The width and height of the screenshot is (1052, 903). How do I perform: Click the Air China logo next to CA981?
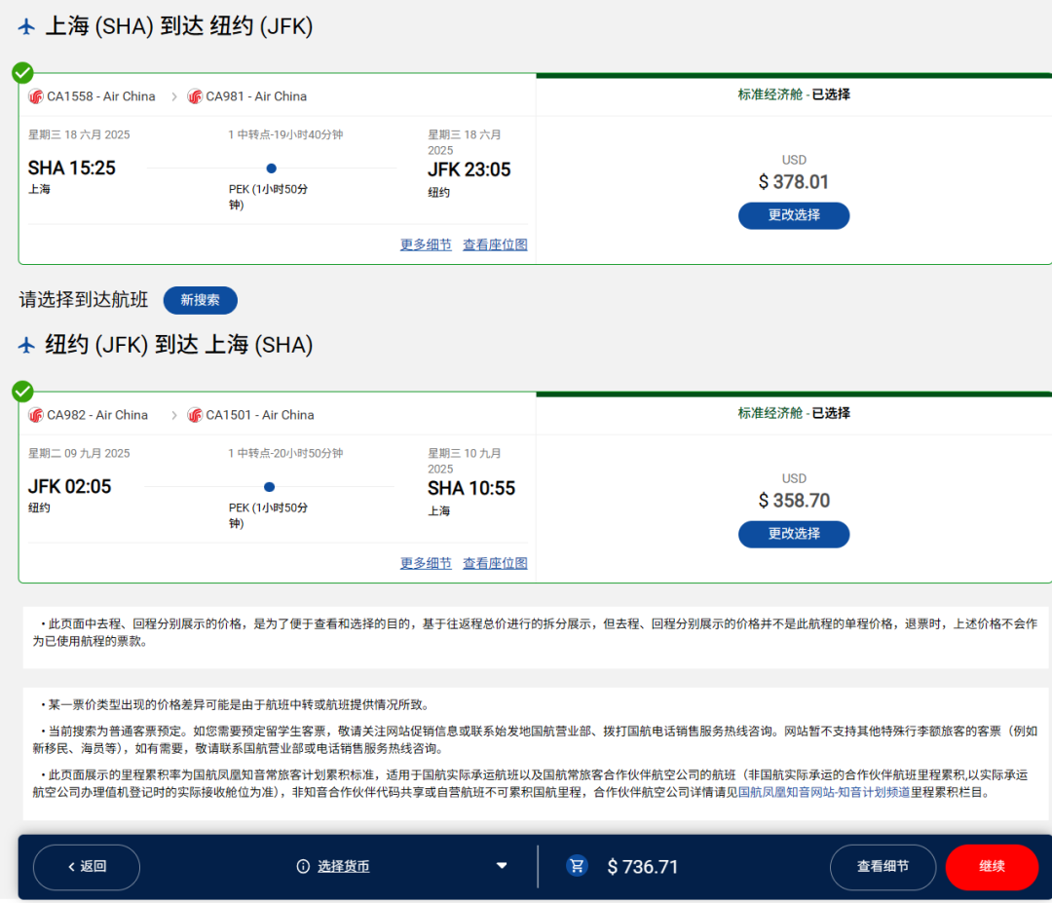pyautogui.click(x=195, y=96)
